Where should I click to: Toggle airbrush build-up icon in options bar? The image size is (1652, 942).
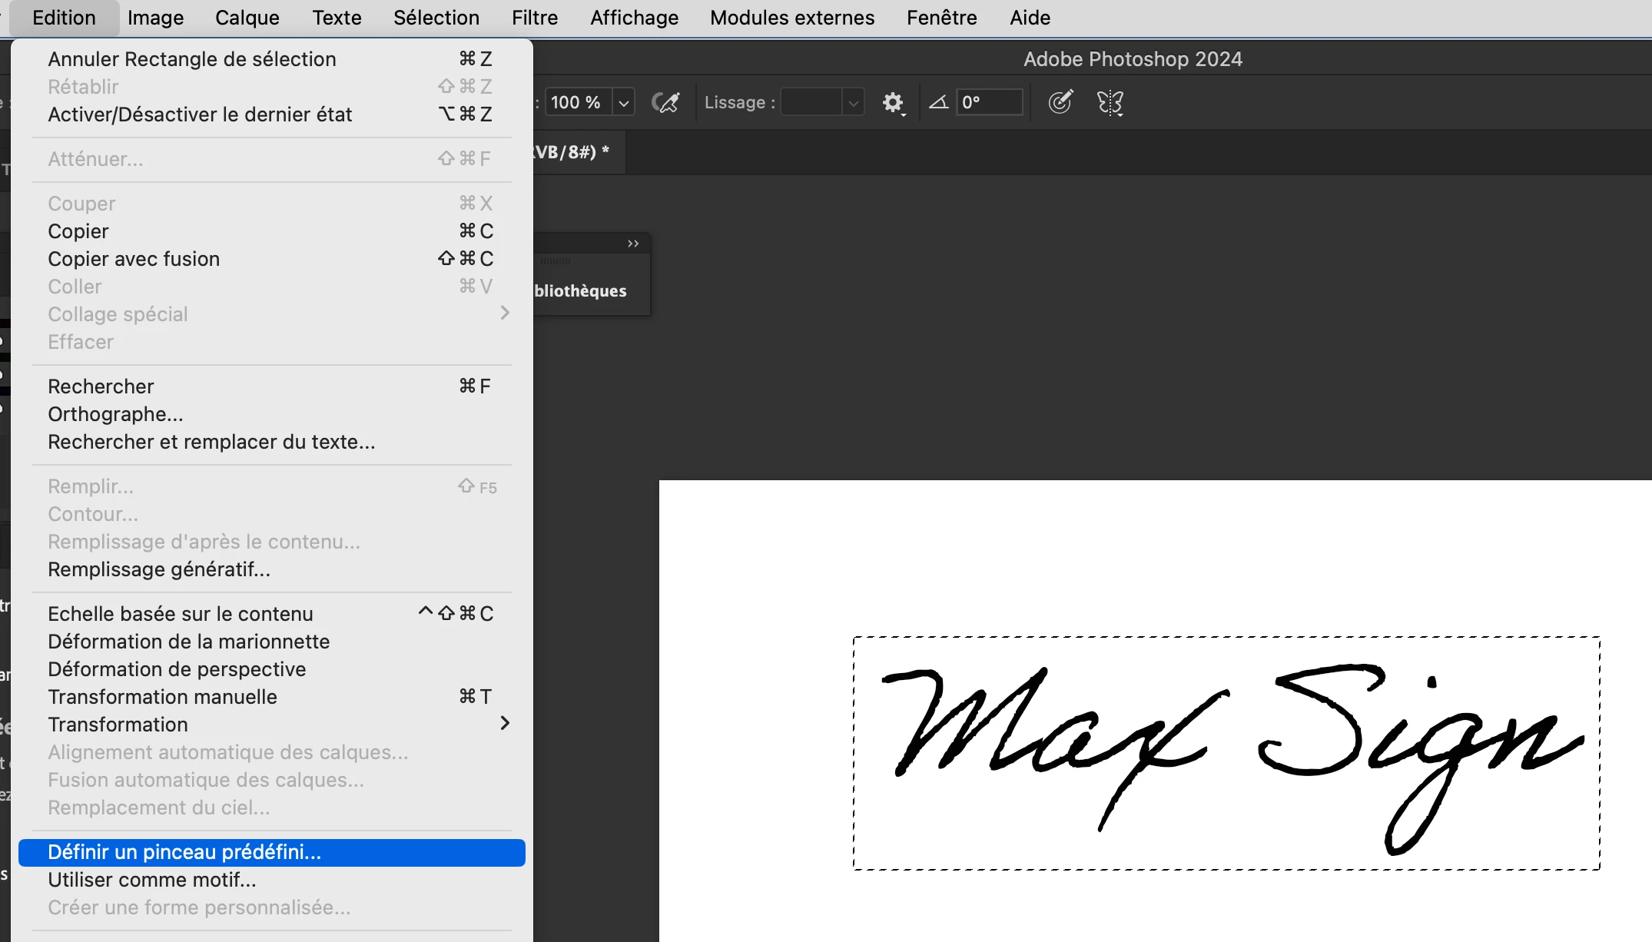point(665,102)
